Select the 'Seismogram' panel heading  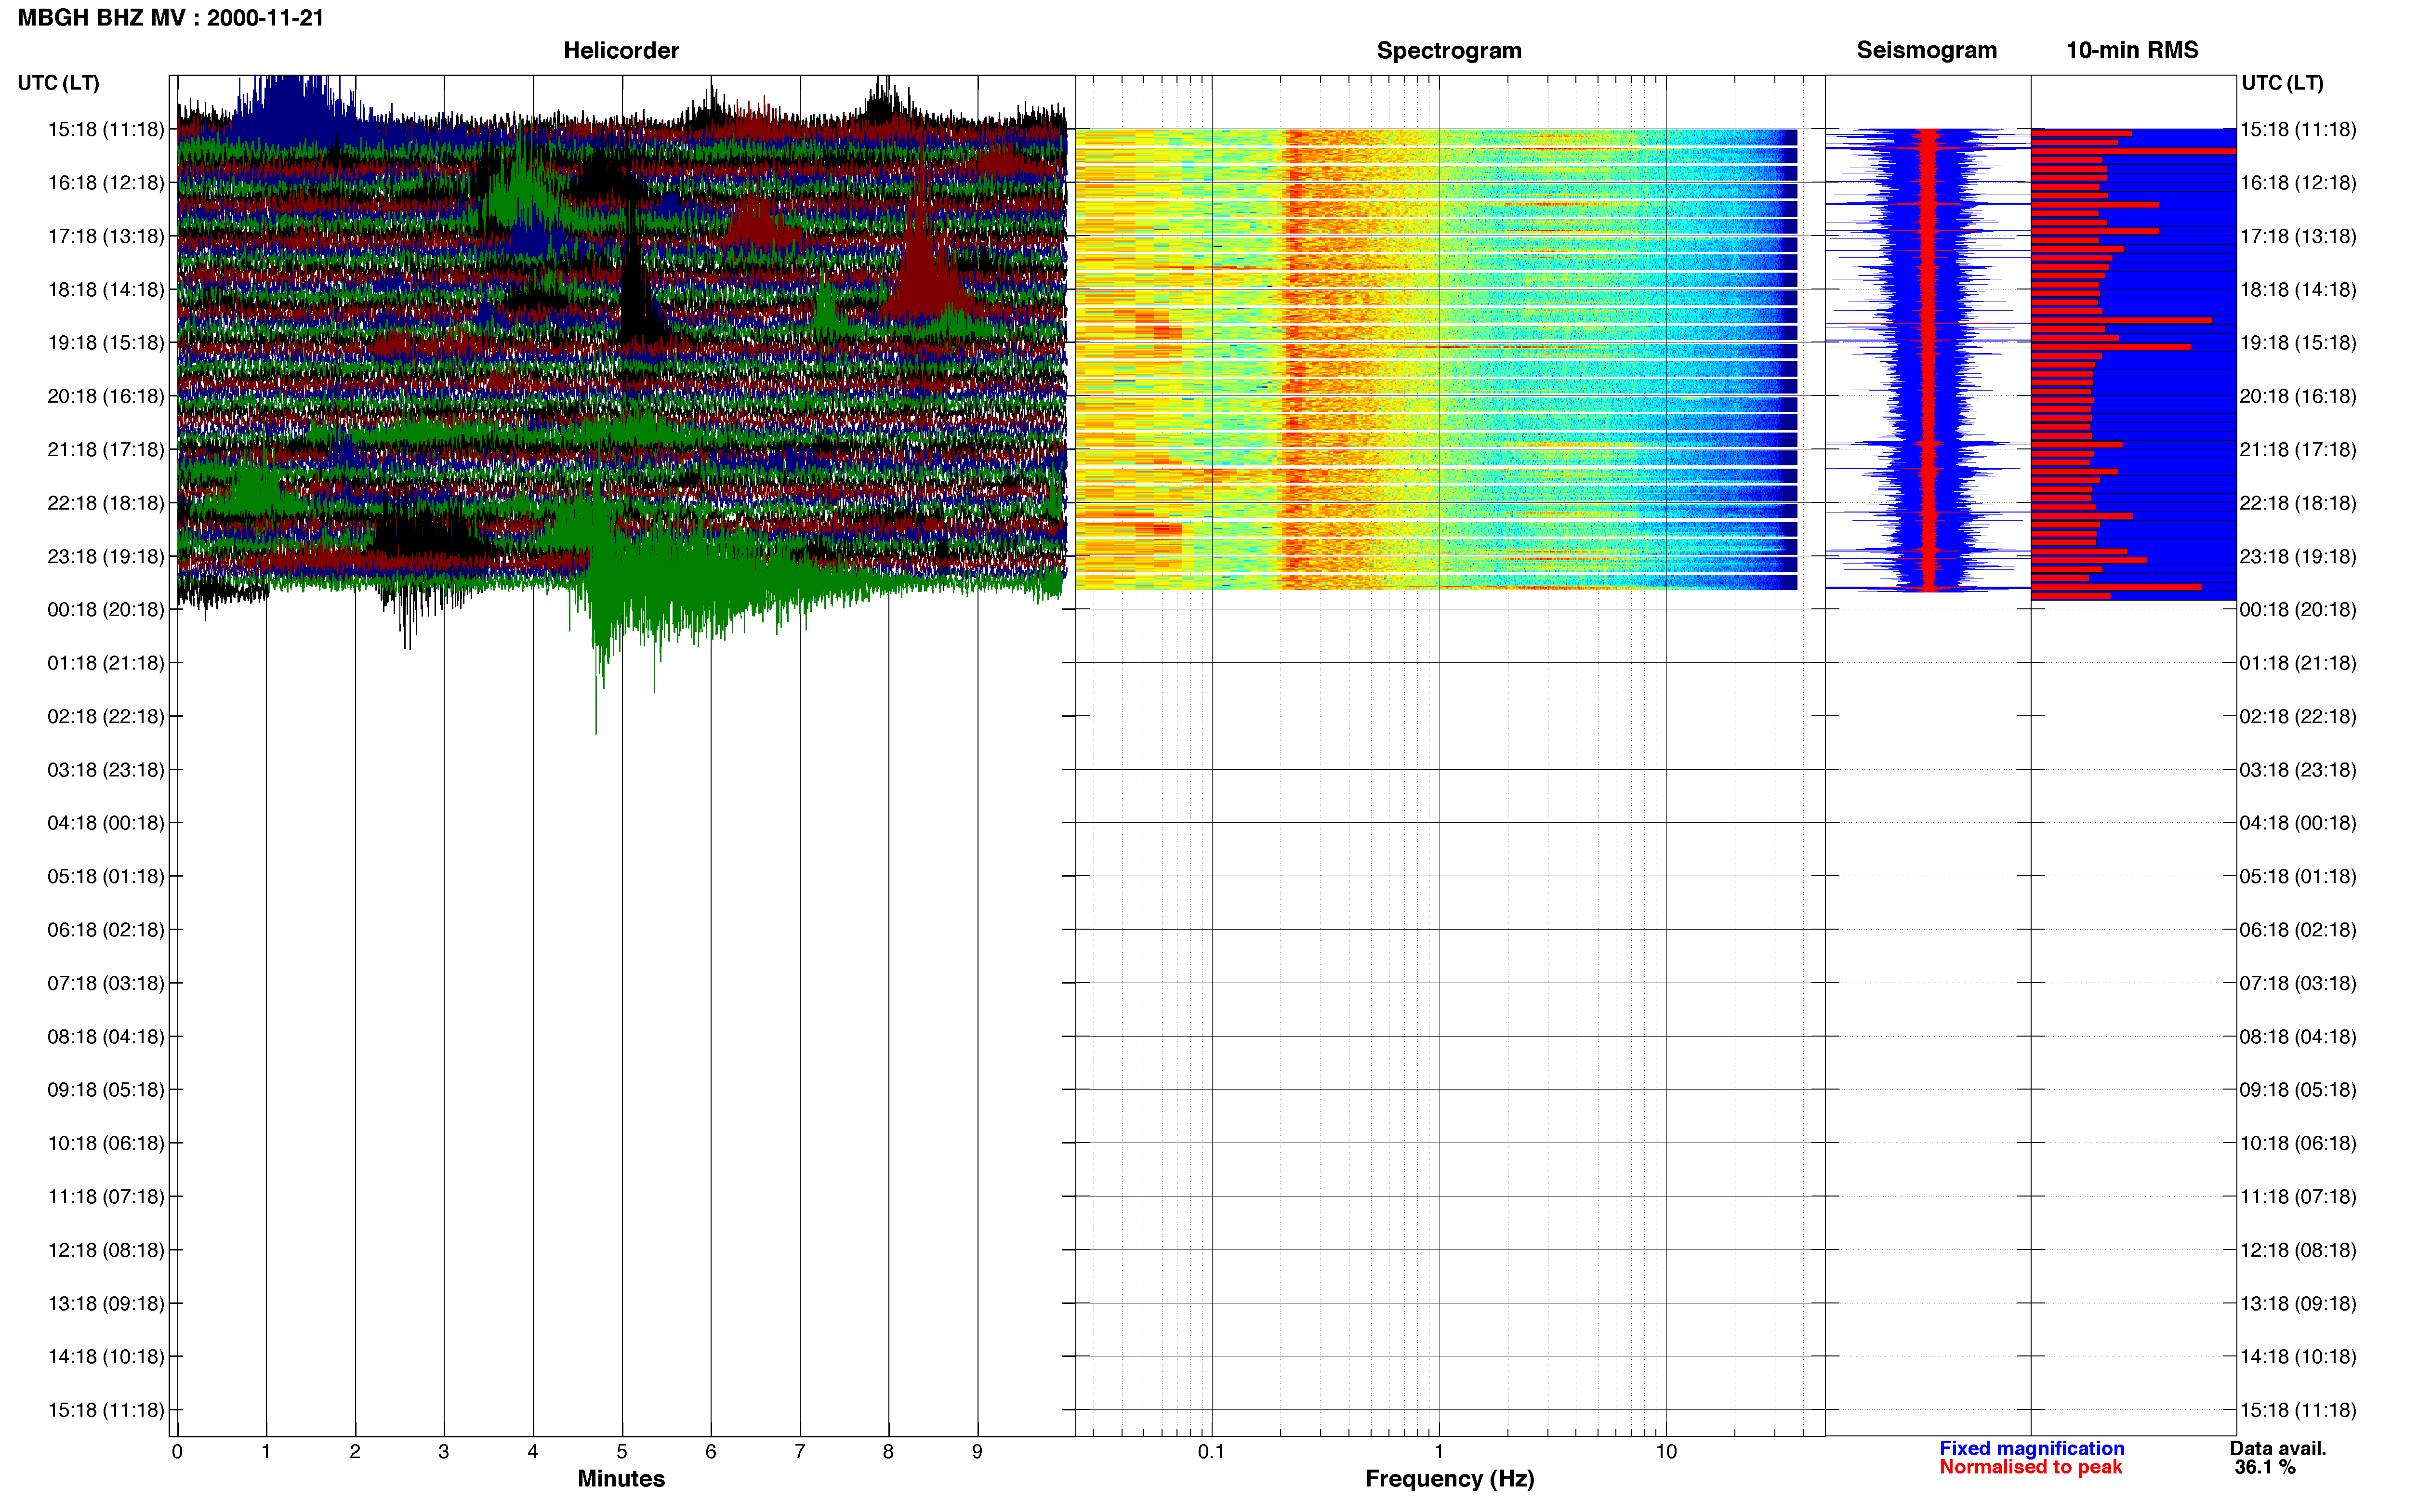(x=1927, y=50)
